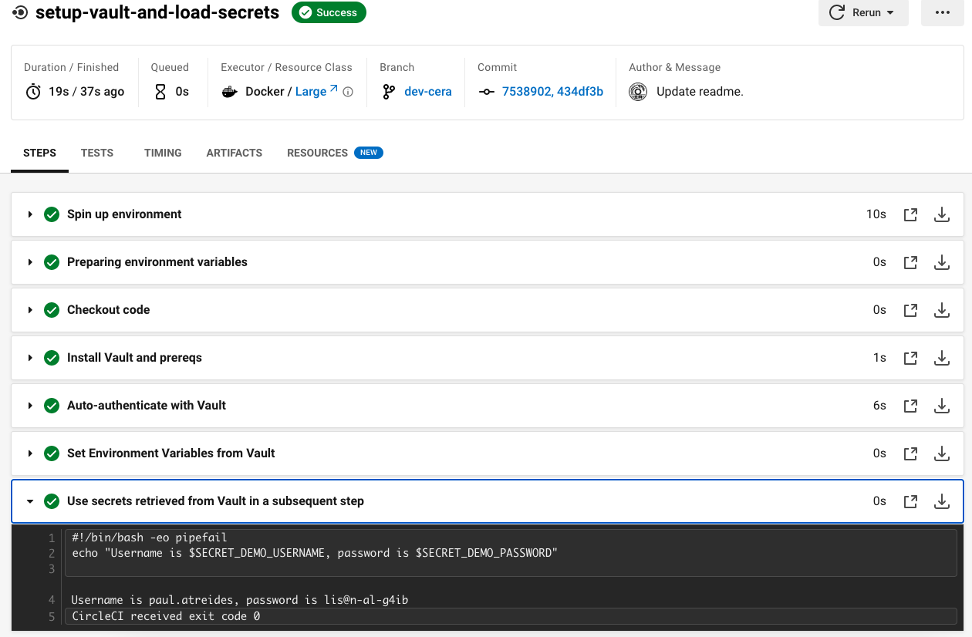
Task: Download the Set Environment Variables from Vault log
Action: (x=942, y=453)
